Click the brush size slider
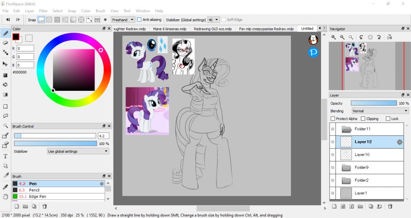The width and height of the screenshot is (411, 218). click(x=55, y=136)
